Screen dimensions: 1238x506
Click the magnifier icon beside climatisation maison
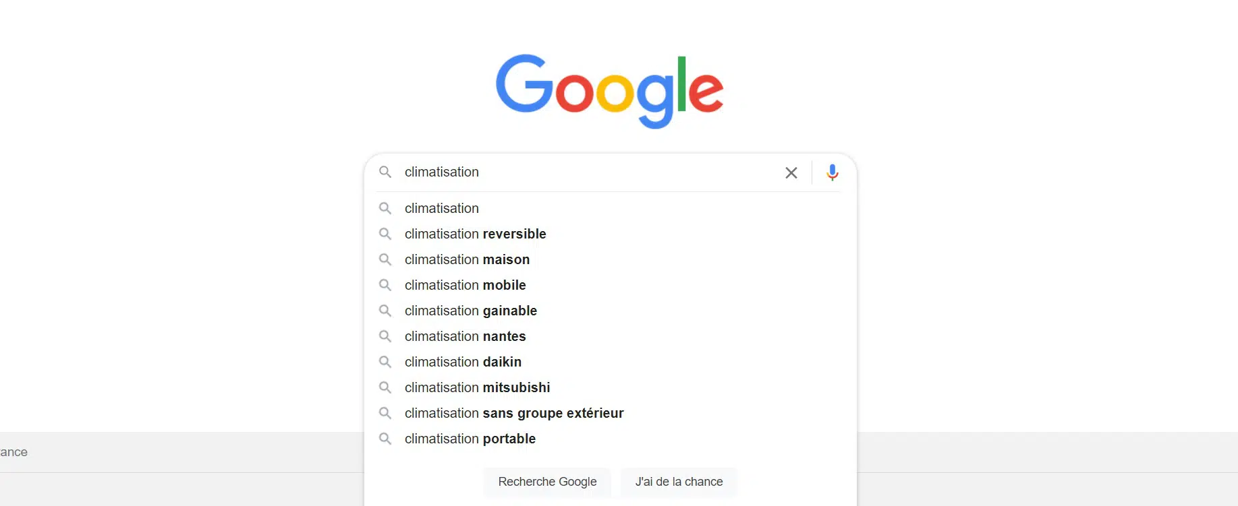[385, 259]
